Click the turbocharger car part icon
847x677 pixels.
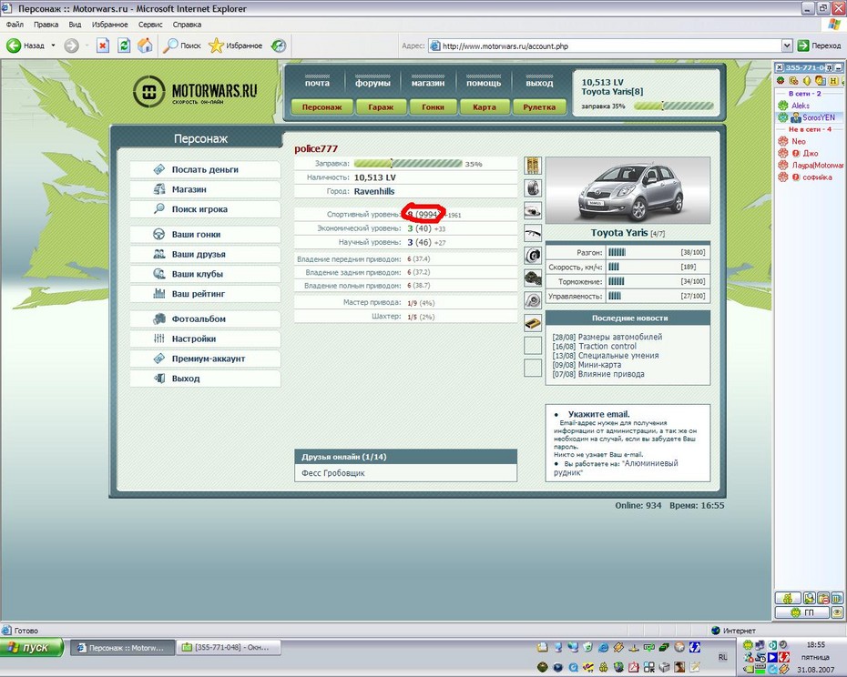(x=533, y=300)
